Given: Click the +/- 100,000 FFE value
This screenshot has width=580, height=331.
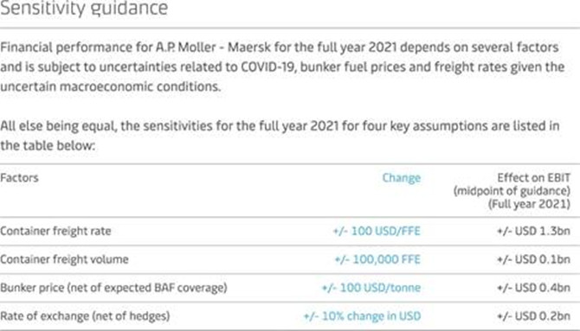Looking at the screenshot, I should [x=377, y=259].
